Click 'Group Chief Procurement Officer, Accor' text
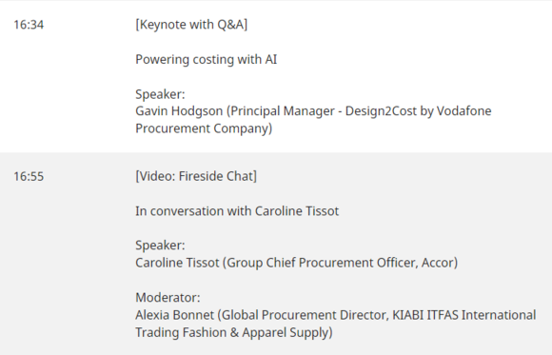 [340, 263]
